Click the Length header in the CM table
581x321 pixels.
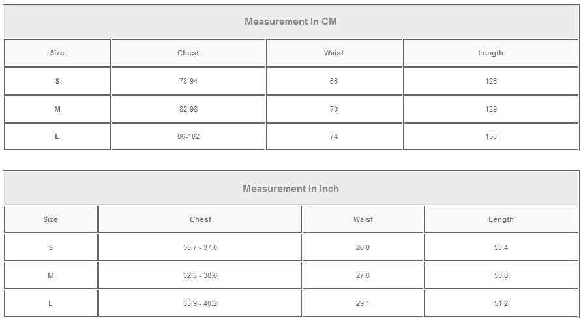pyautogui.click(x=490, y=53)
